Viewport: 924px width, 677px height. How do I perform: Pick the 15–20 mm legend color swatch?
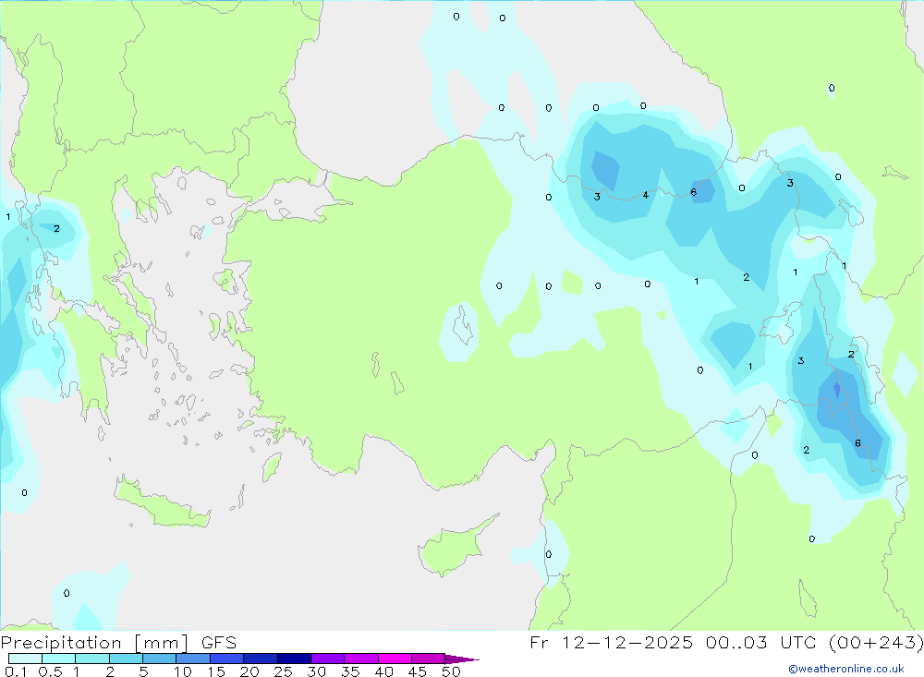point(226,659)
